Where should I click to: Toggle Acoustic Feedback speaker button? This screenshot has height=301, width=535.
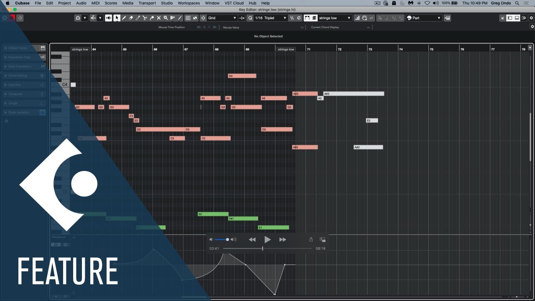click(x=109, y=18)
